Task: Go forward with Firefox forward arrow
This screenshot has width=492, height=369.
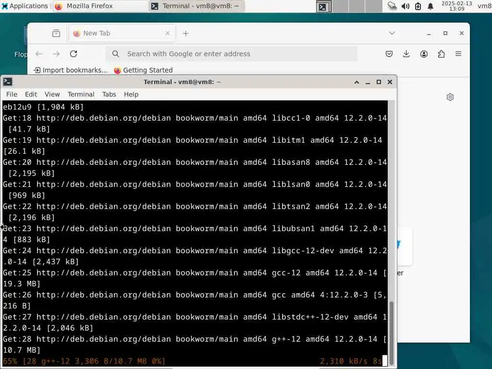Action: (56, 54)
